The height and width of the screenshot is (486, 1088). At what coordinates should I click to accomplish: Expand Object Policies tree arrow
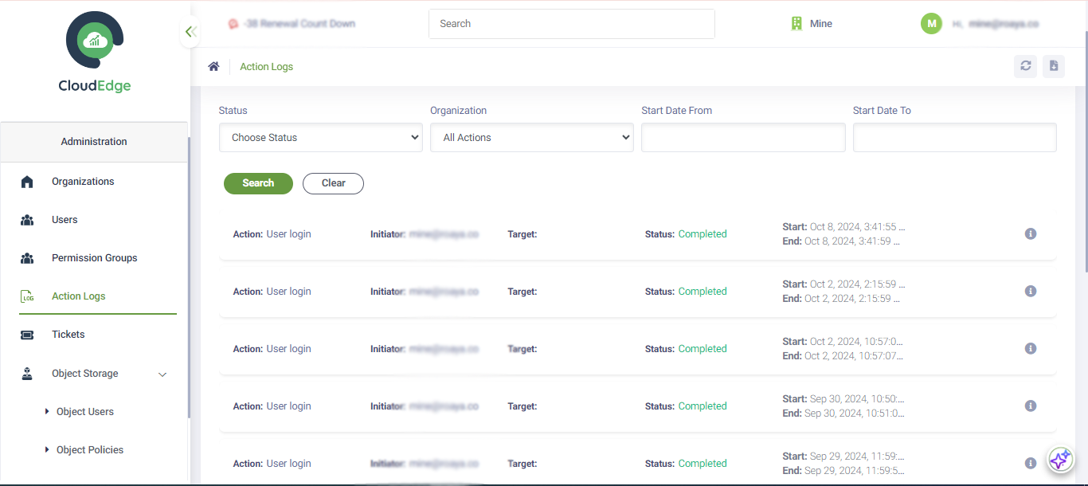[x=48, y=450]
